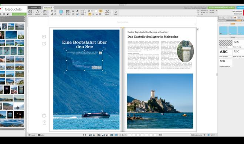Select the heading 'Eine Bootsfahrt über den See'
244x144 pixels.
[x=85, y=44]
